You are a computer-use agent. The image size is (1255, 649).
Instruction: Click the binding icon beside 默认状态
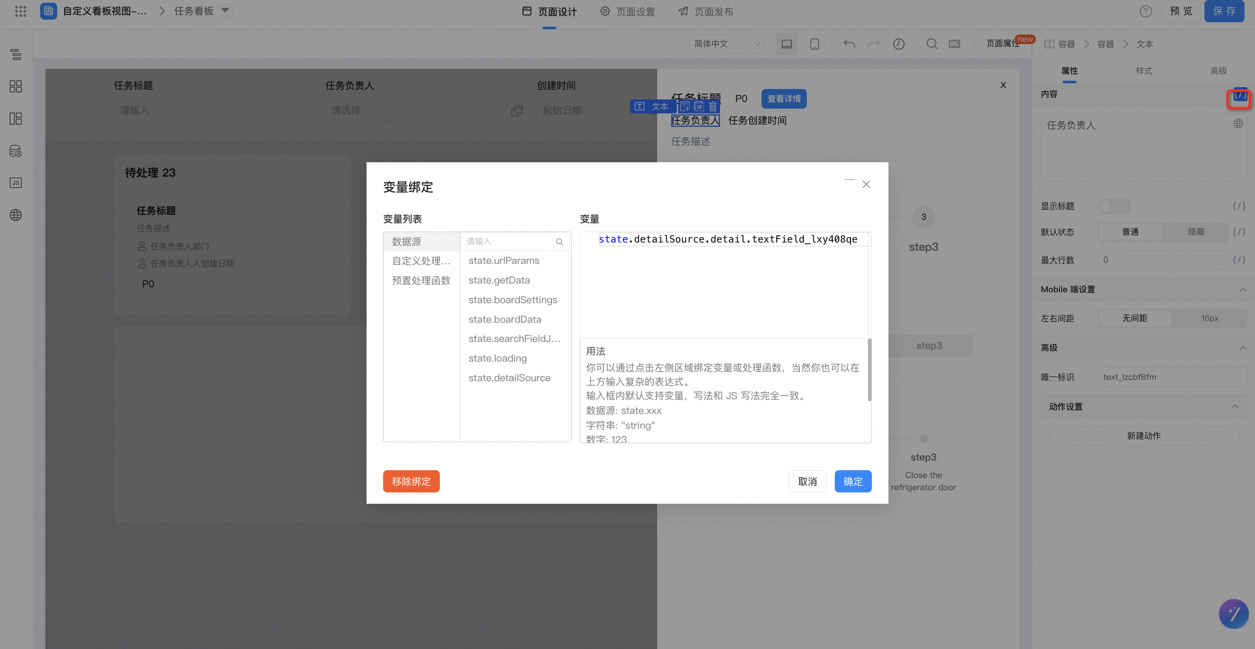[x=1239, y=232]
